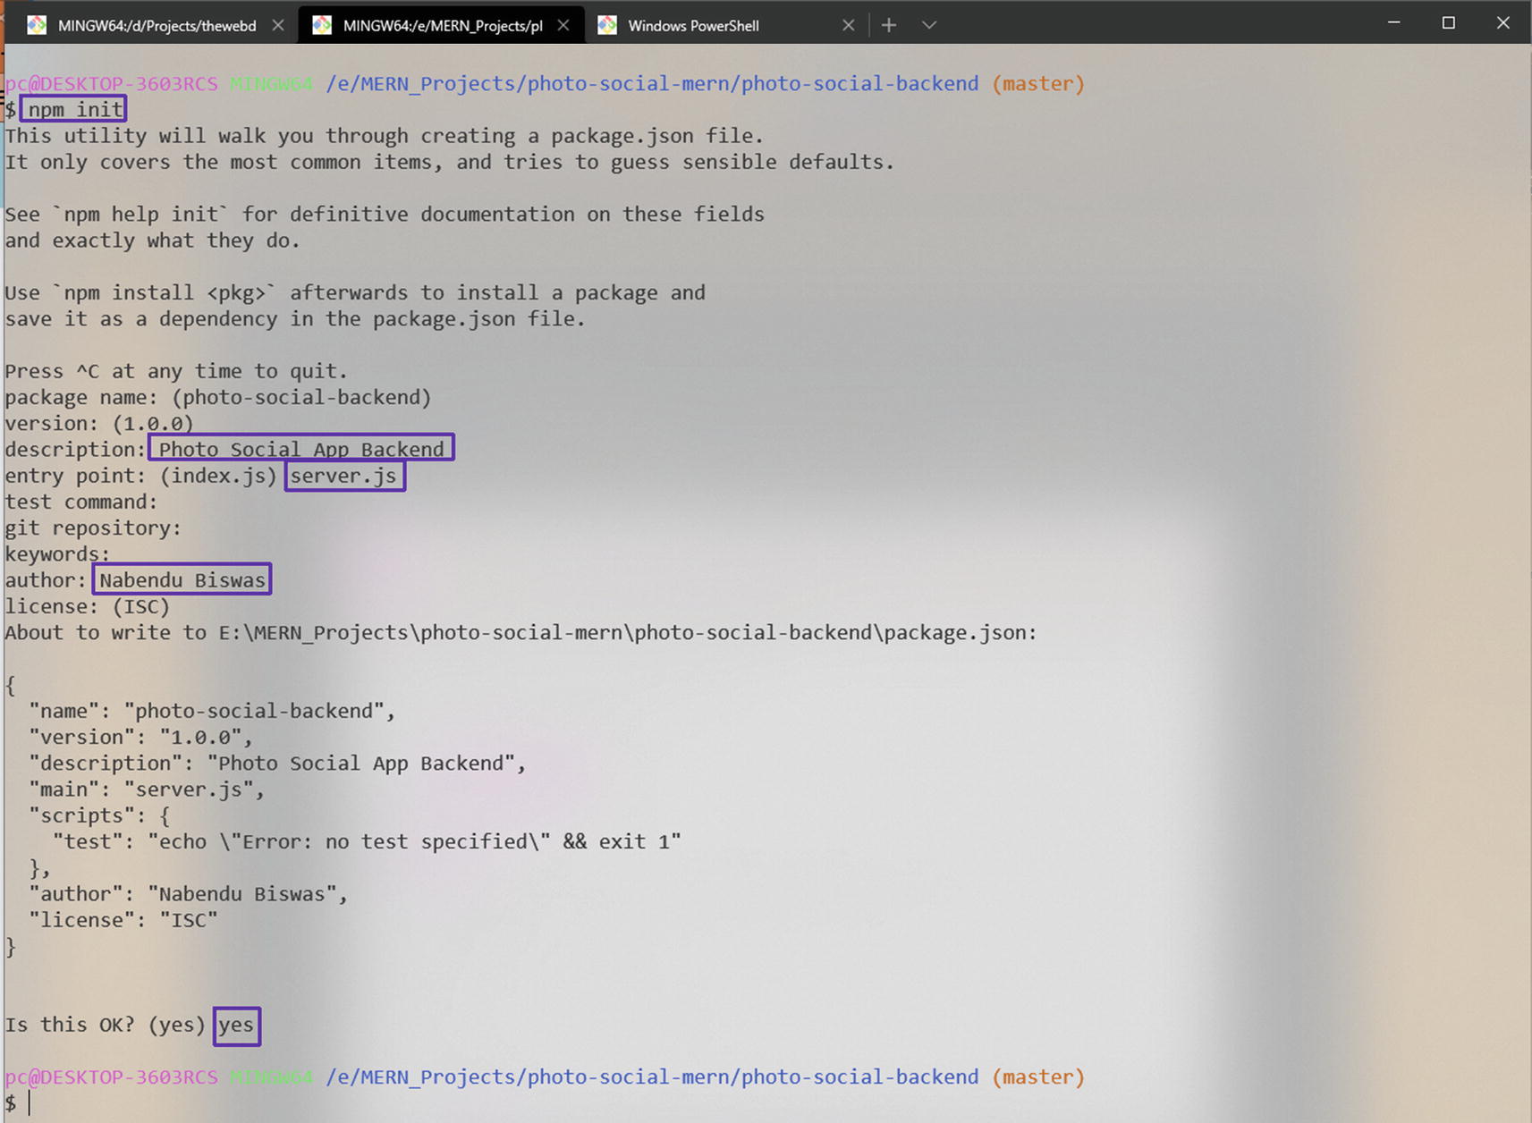Click the icon on the Windows PowerShell tab
This screenshot has height=1123, width=1532.
[607, 25]
